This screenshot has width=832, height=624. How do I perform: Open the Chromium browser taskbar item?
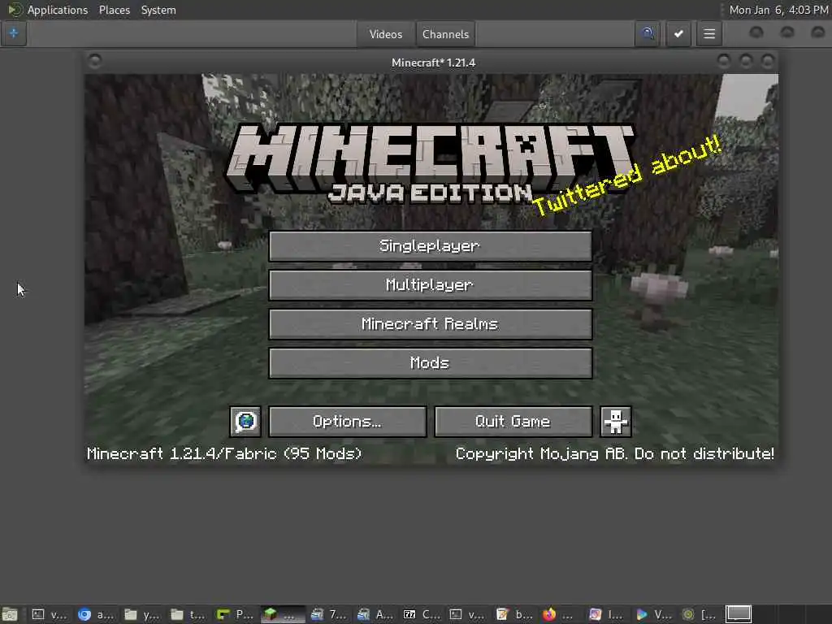click(96, 614)
